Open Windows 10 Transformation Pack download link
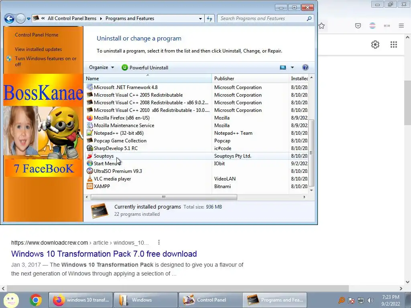The image size is (411, 308). [x=104, y=254]
